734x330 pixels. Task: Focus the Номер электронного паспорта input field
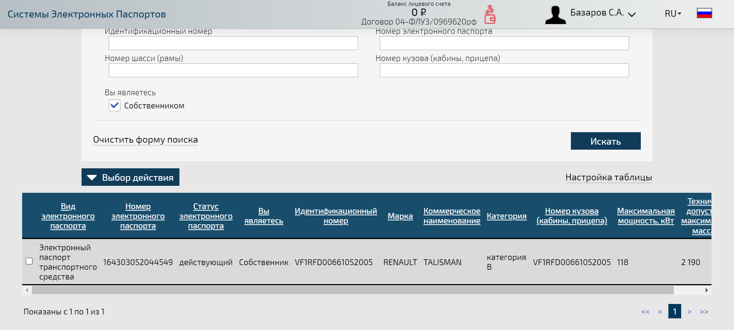(x=504, y=43)
